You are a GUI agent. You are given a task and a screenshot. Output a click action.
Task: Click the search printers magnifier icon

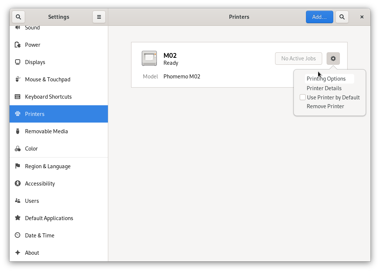tap(342, 17)
